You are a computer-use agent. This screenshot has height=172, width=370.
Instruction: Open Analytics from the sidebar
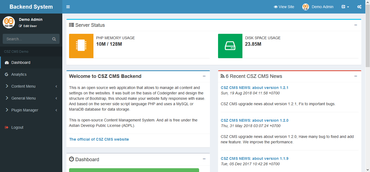(x=31, y=74)
